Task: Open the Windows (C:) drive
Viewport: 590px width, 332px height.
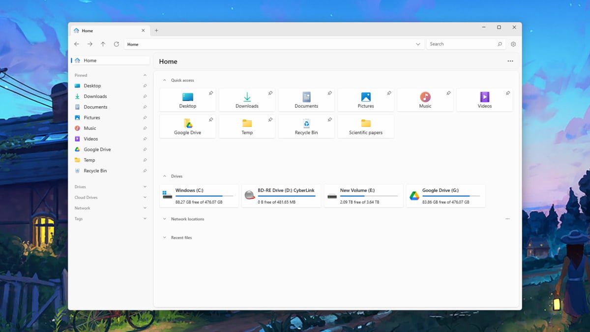Action: point(199,196)
